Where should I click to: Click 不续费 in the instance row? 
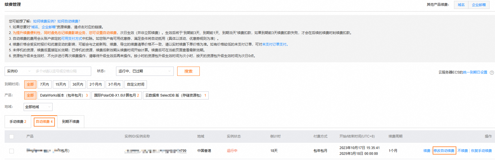[463, 151]
